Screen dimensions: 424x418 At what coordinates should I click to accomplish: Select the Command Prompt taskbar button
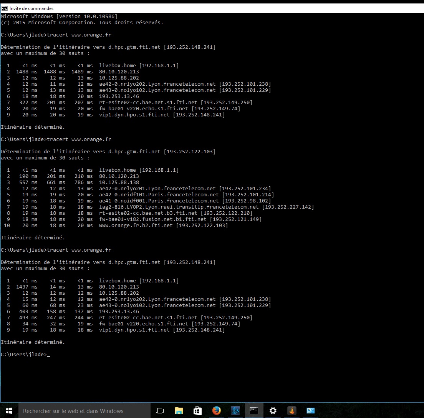point(254,411)
